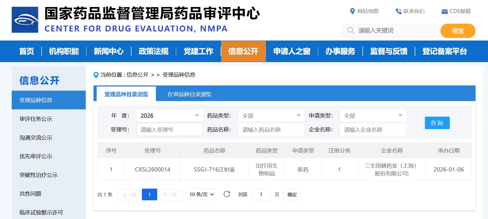
Task: Open 政策法规 menu
Action: point(154,51)
